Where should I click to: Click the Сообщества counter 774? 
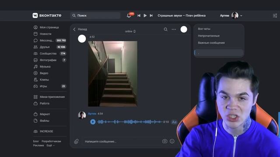63,53
